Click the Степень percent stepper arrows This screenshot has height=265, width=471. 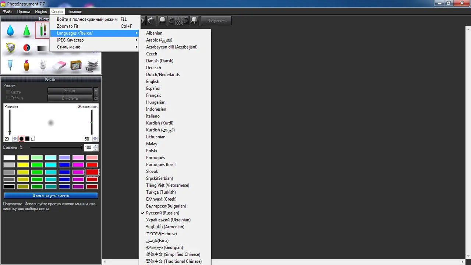tap(96, 147)
